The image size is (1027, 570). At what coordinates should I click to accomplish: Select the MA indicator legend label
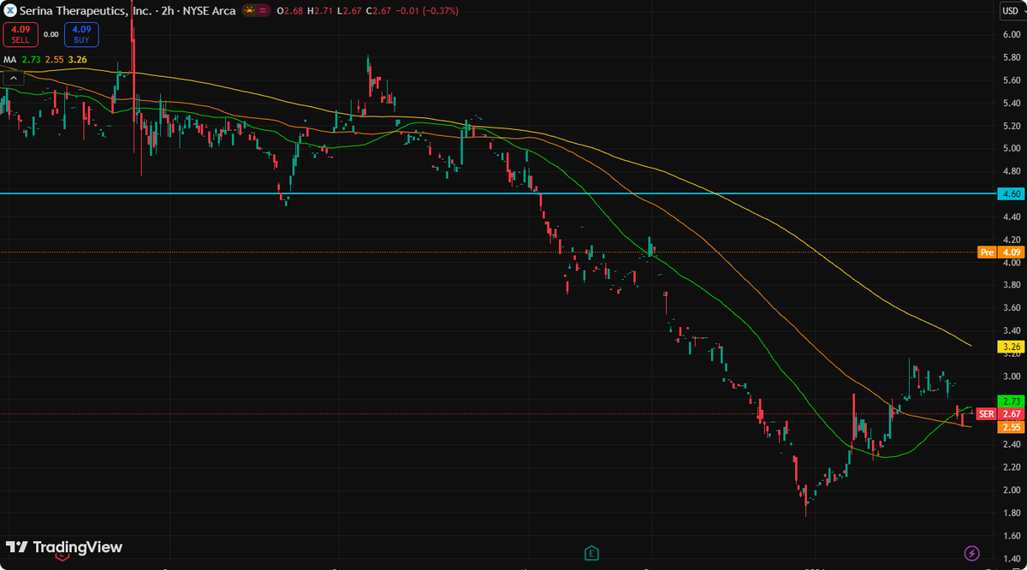pos(9,60)
